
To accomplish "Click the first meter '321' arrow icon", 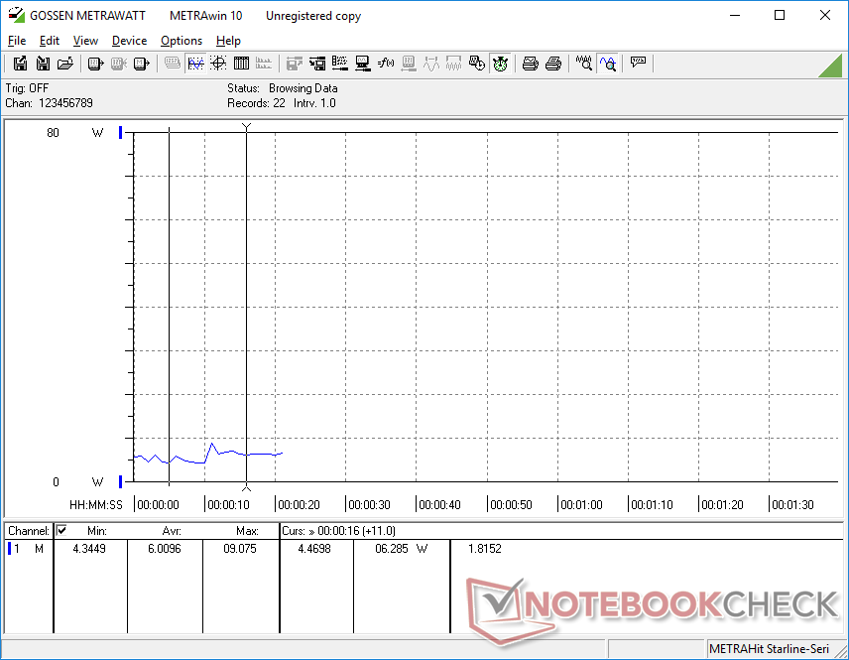I will (95, 64).
